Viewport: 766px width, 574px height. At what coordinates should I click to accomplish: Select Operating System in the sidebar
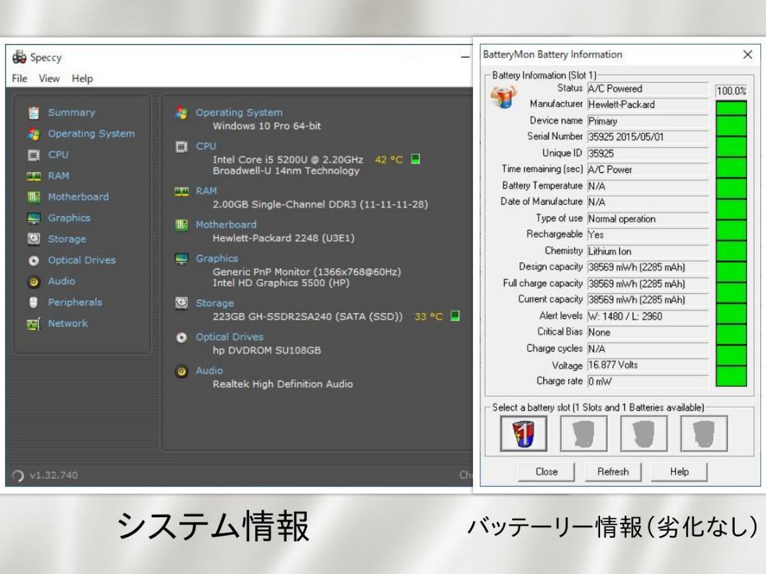(91, 134)
